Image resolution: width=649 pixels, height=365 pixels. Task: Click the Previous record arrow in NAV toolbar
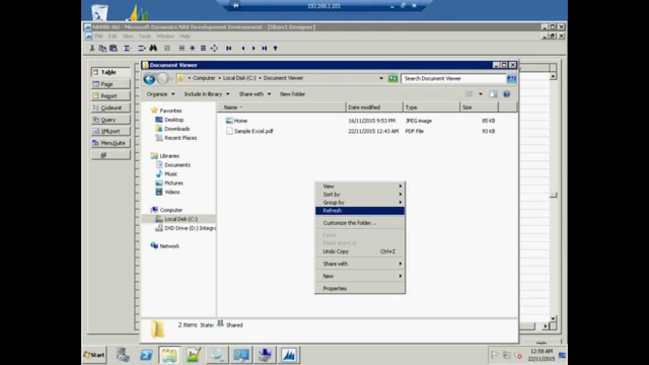[243, 48]
